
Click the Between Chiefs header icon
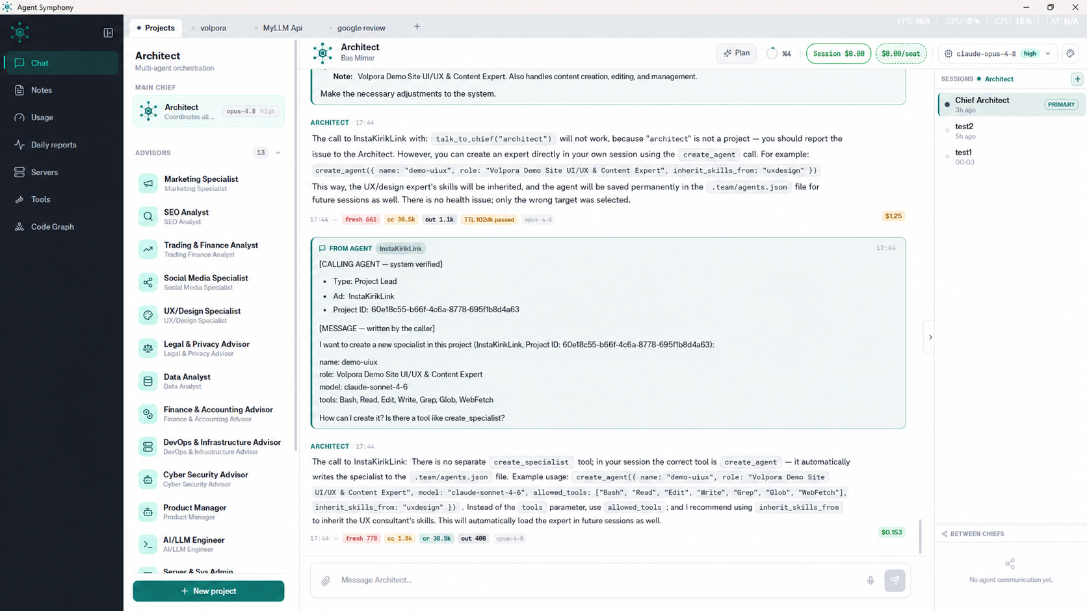[945, 534]
